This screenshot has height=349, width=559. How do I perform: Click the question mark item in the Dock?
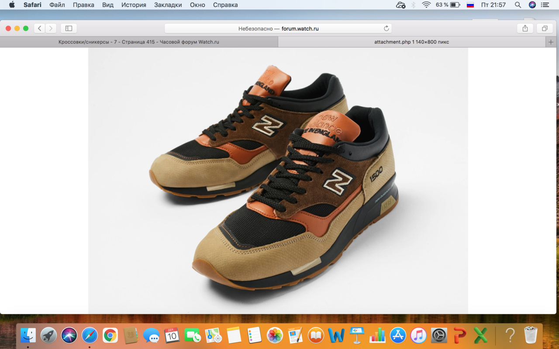click(510, 335)
